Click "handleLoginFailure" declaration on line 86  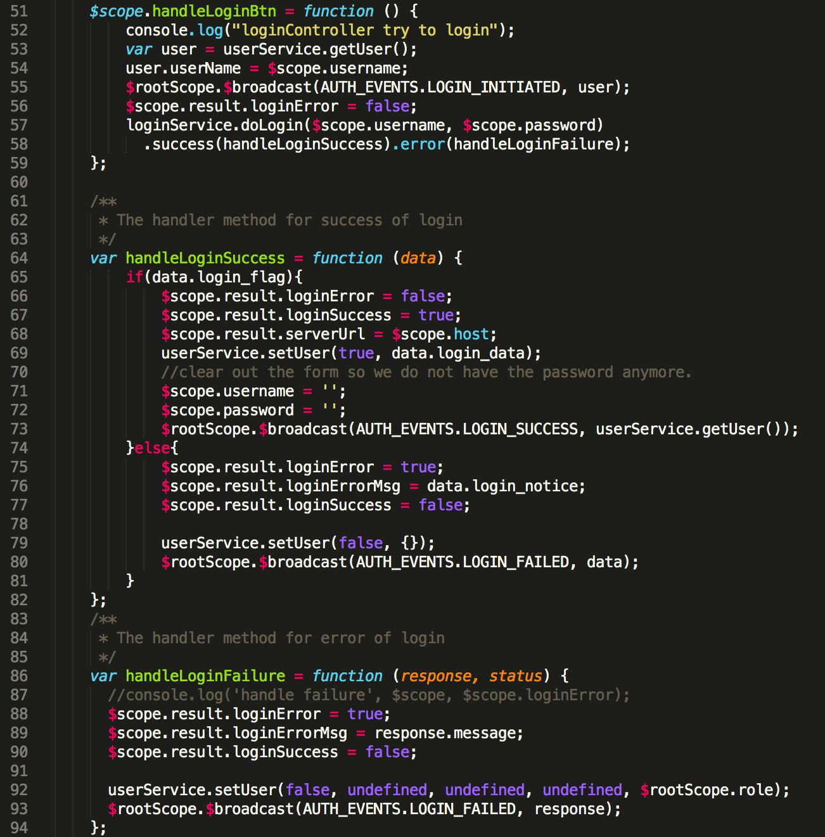205,676
